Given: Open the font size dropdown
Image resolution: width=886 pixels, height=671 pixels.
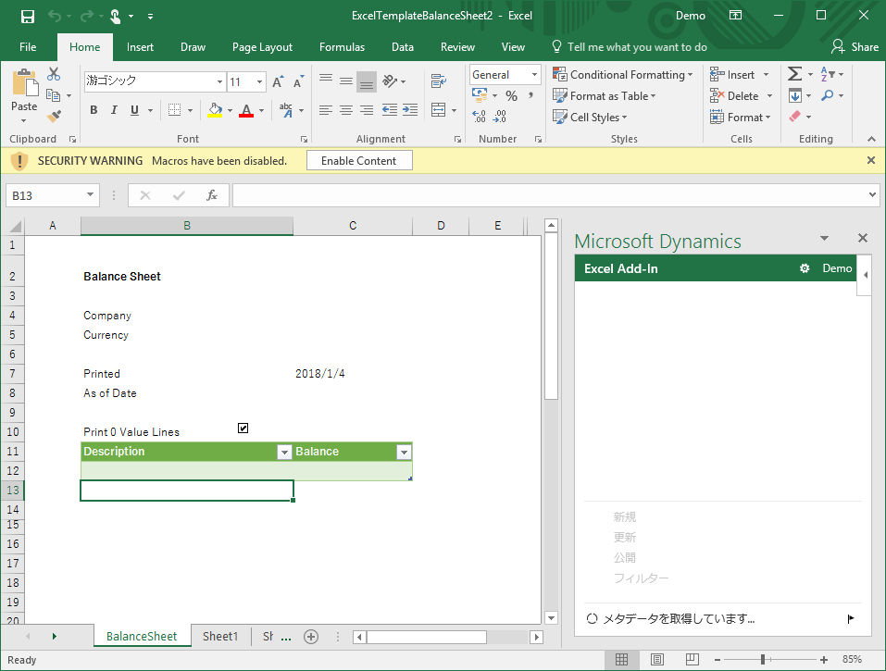Looking at the screenshot, I should click(x=259, y=81).
